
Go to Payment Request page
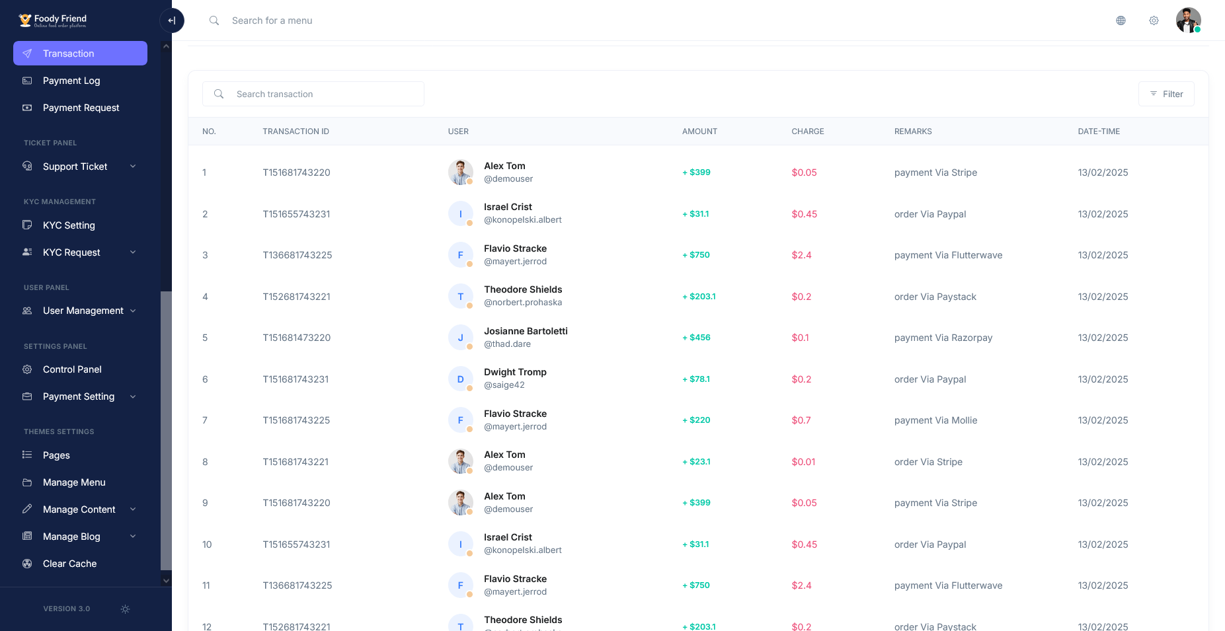point(80,108)
